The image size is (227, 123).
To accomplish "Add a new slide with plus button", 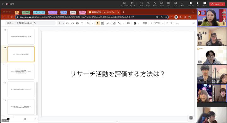I will pos(60,23).
